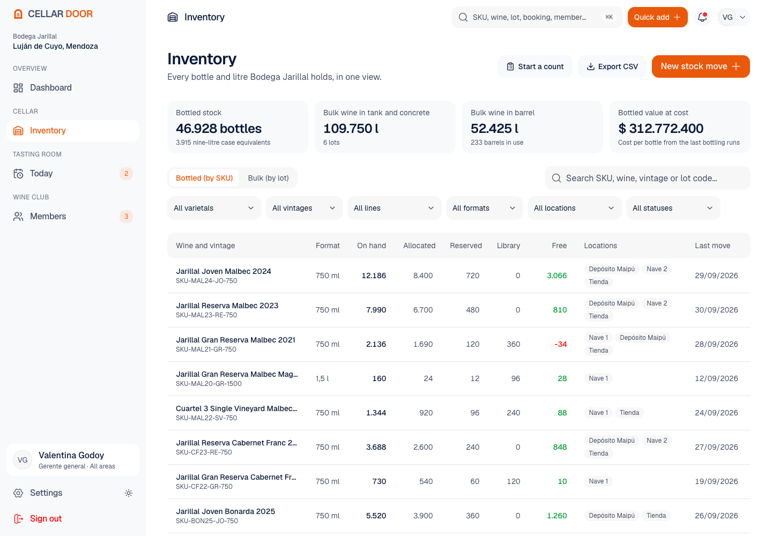Click Start a count button
Screen dimensions: 772x536
[x=535, y=66]
